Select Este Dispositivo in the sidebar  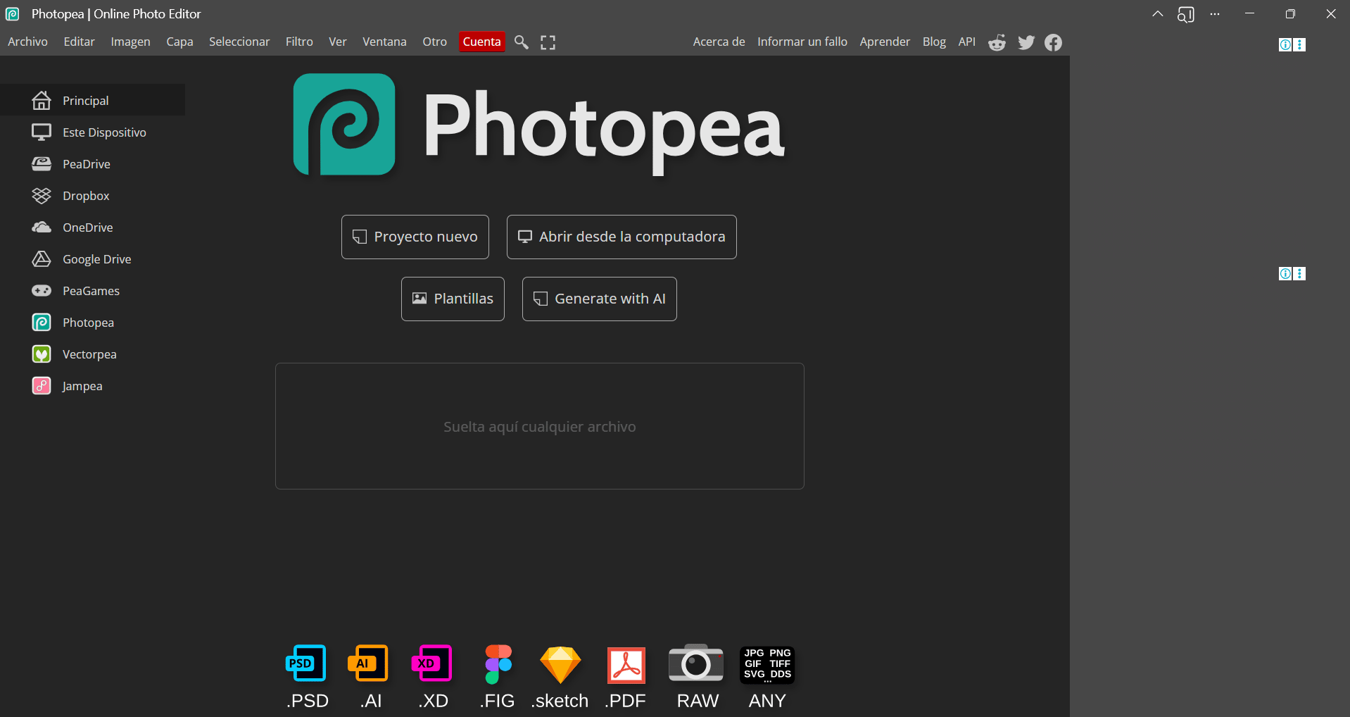click(x=92, y=132)
